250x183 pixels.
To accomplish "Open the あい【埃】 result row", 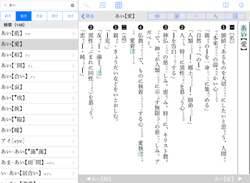I will point(39,98).
